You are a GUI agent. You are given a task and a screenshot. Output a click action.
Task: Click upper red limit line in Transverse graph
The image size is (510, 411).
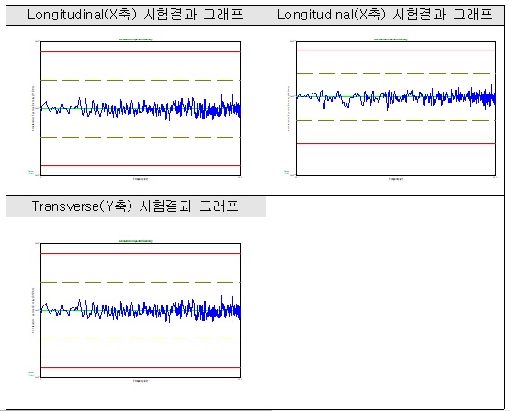[x=141, y=253]
